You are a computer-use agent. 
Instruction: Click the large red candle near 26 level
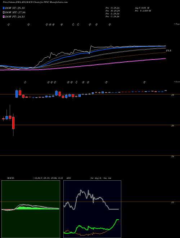click(x=13, y=123)
